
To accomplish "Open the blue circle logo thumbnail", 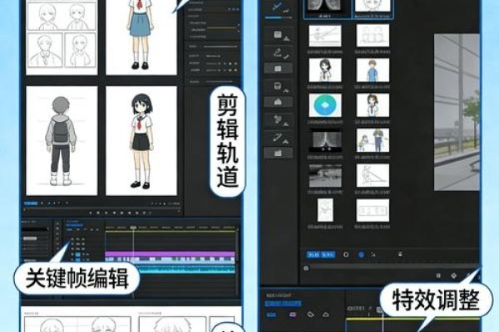I will 325,105.
